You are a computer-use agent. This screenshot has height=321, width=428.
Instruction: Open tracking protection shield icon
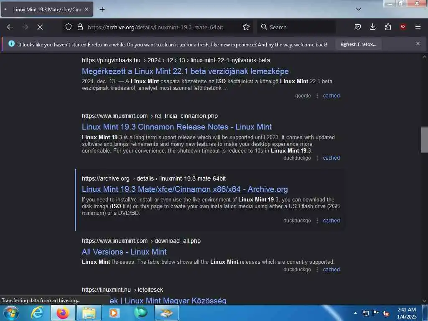[x=69, y=27]
